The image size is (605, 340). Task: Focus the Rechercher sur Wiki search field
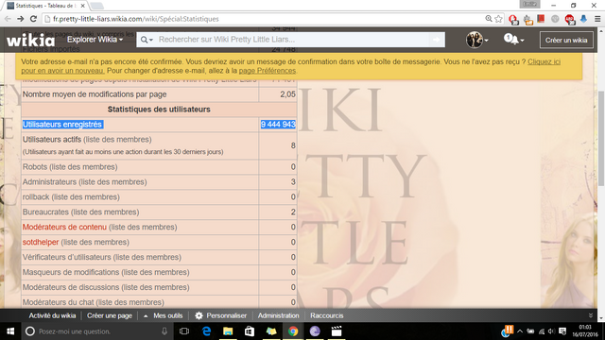[292, 40]
